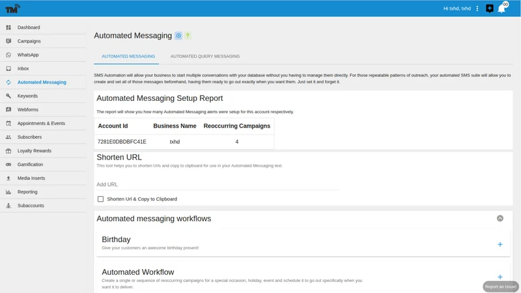521x293 pixels.
Task: Open Media Inserts page
Action: [31, 178]
